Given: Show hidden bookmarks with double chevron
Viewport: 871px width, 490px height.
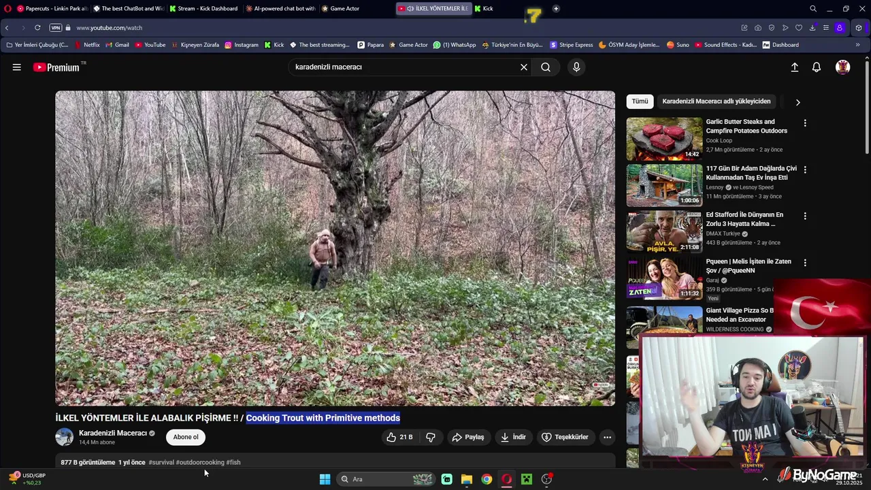Looking at the screenshot, I should pos(857,45).
